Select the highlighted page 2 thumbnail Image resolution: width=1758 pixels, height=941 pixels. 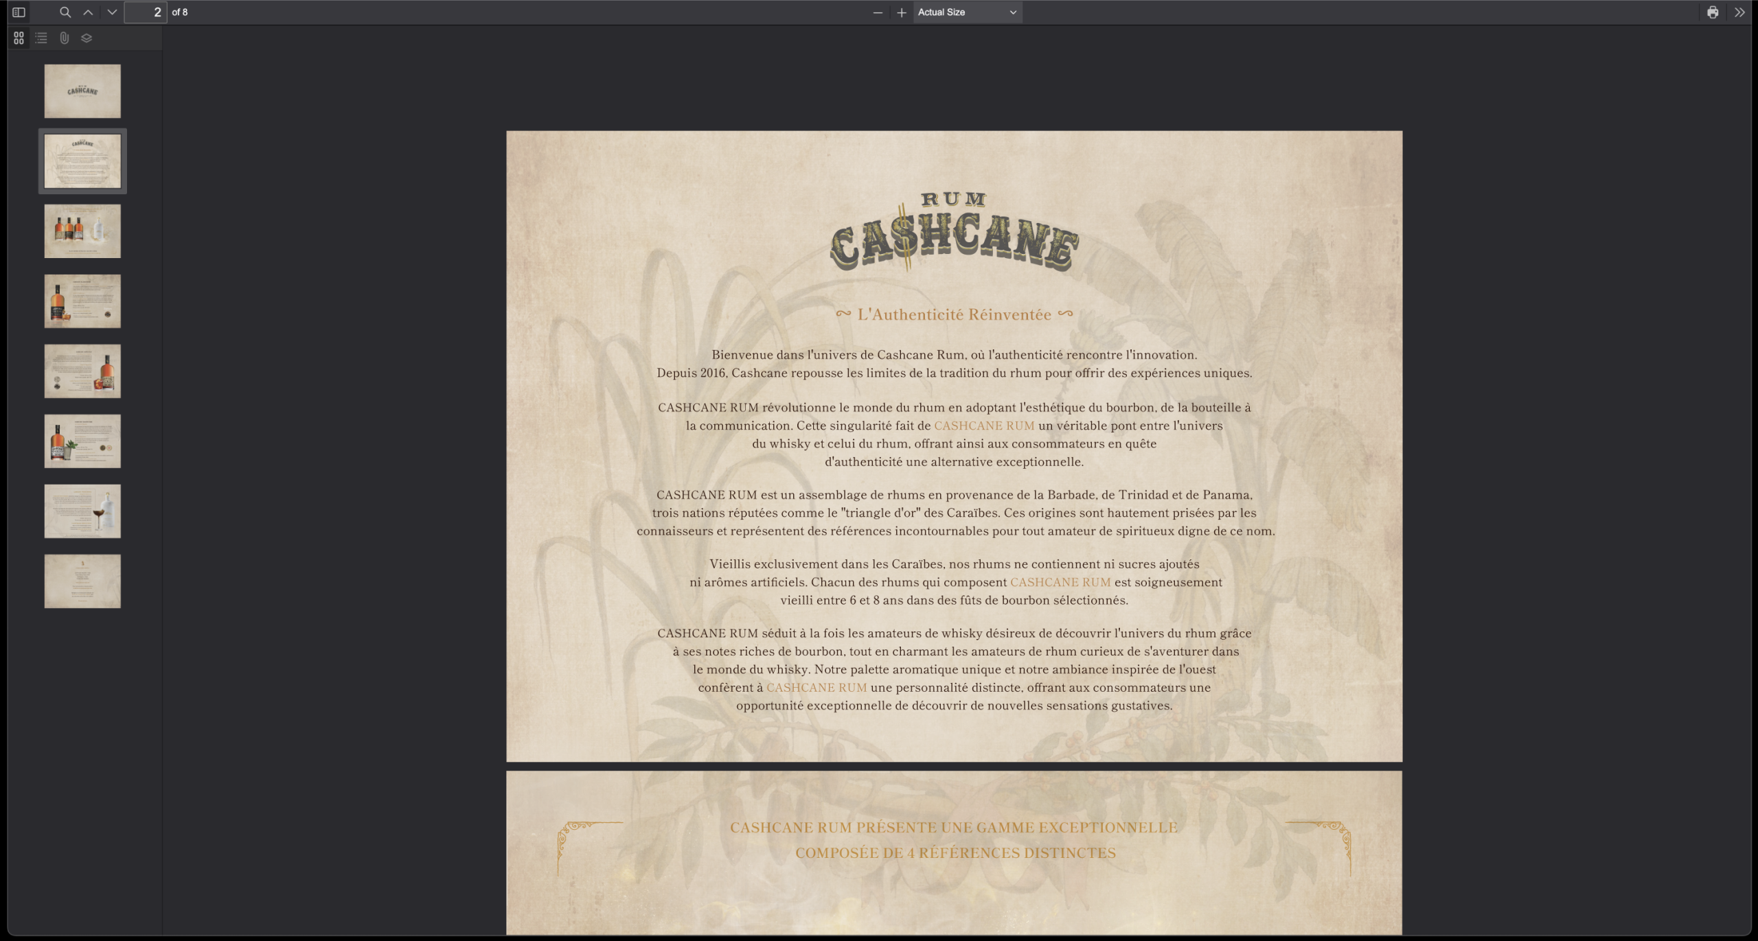click(x=82, y=161)
